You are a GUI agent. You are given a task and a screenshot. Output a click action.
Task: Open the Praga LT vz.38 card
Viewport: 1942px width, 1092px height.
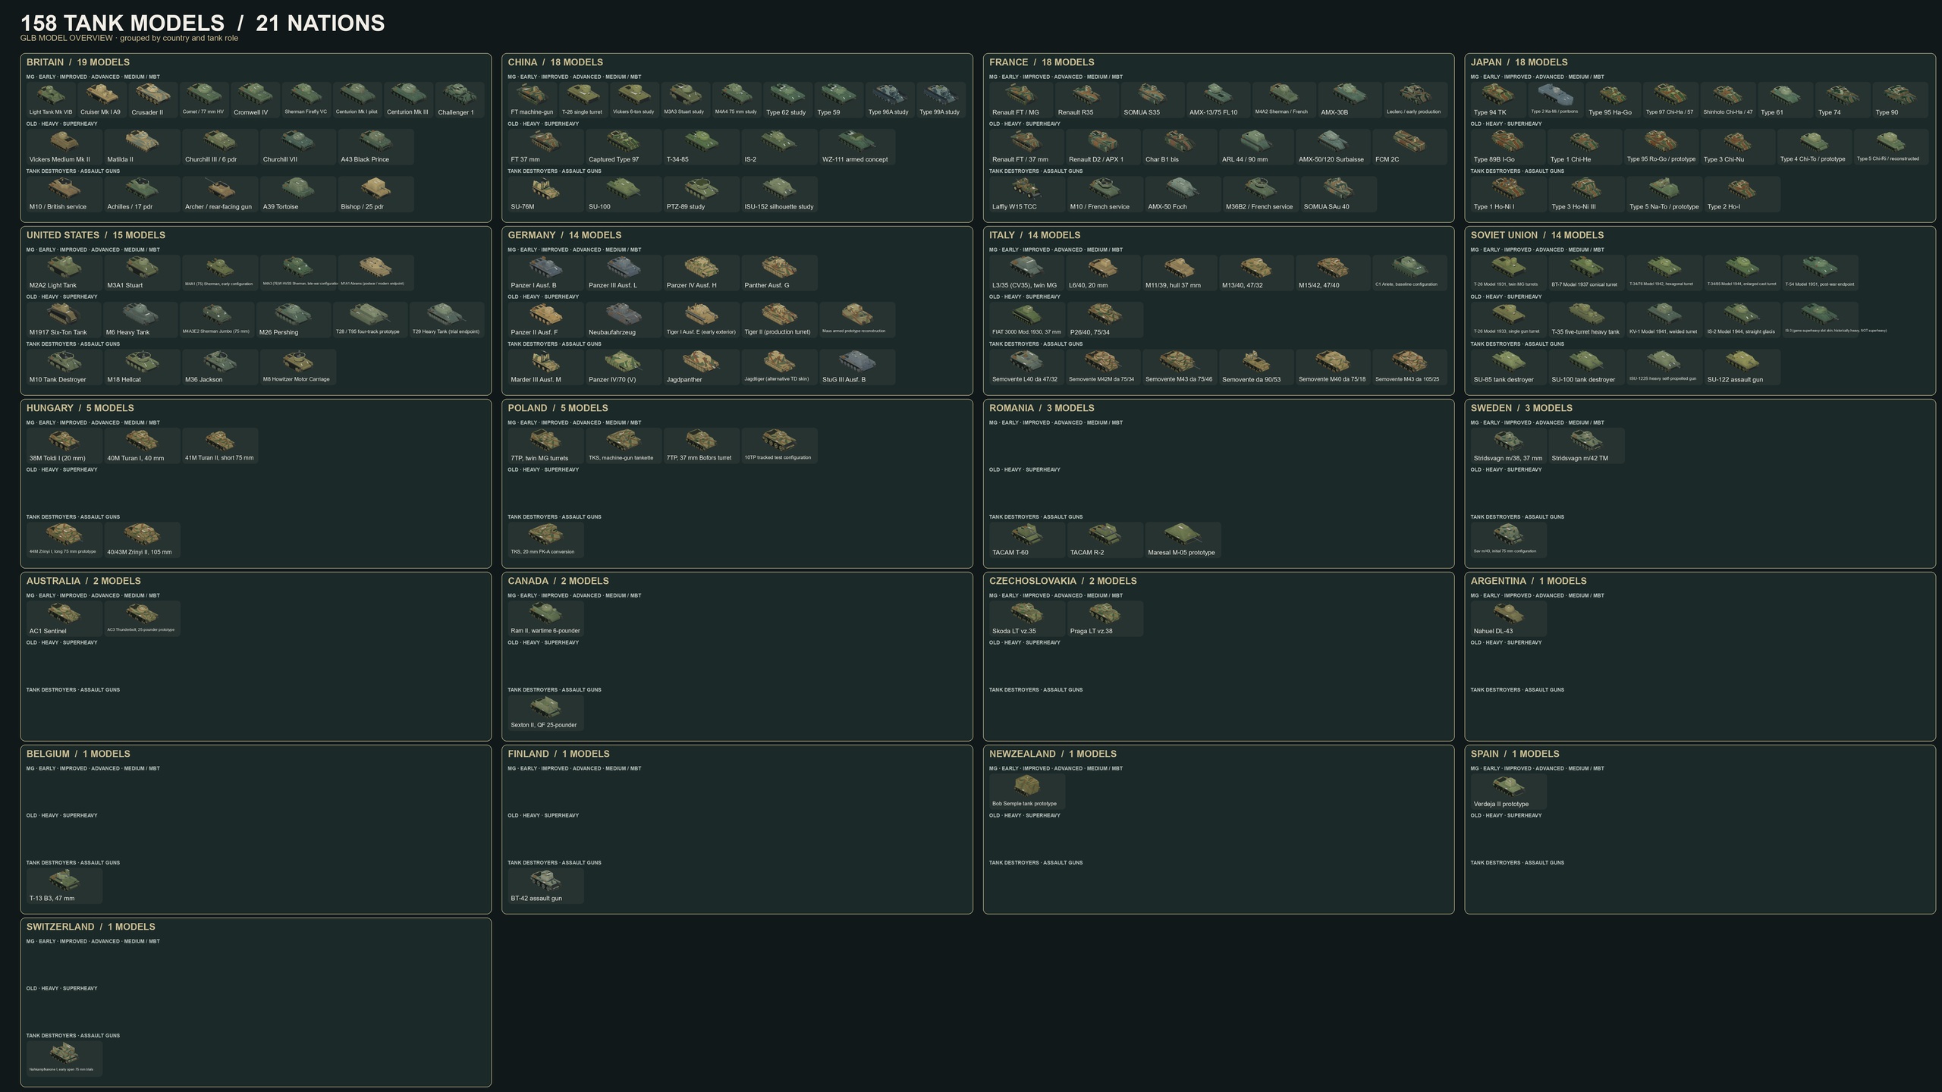point(1105,619)
